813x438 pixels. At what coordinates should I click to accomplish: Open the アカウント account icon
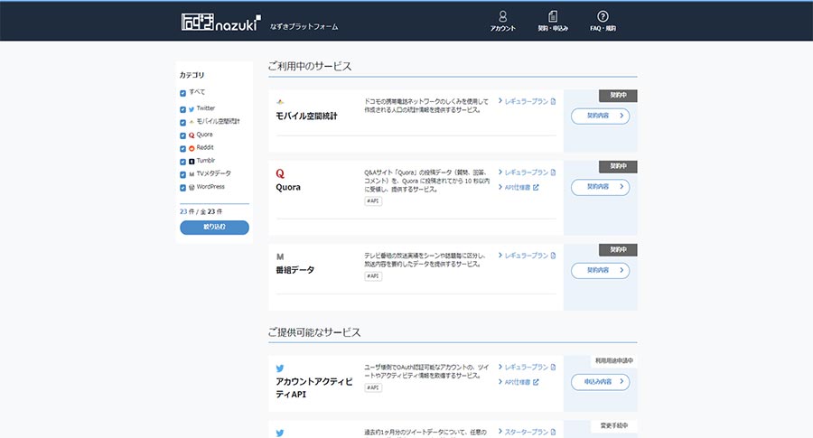pos(502,16)
